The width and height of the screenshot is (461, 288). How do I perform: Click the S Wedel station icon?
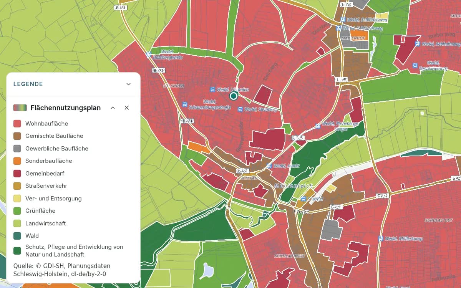(303, 199)
